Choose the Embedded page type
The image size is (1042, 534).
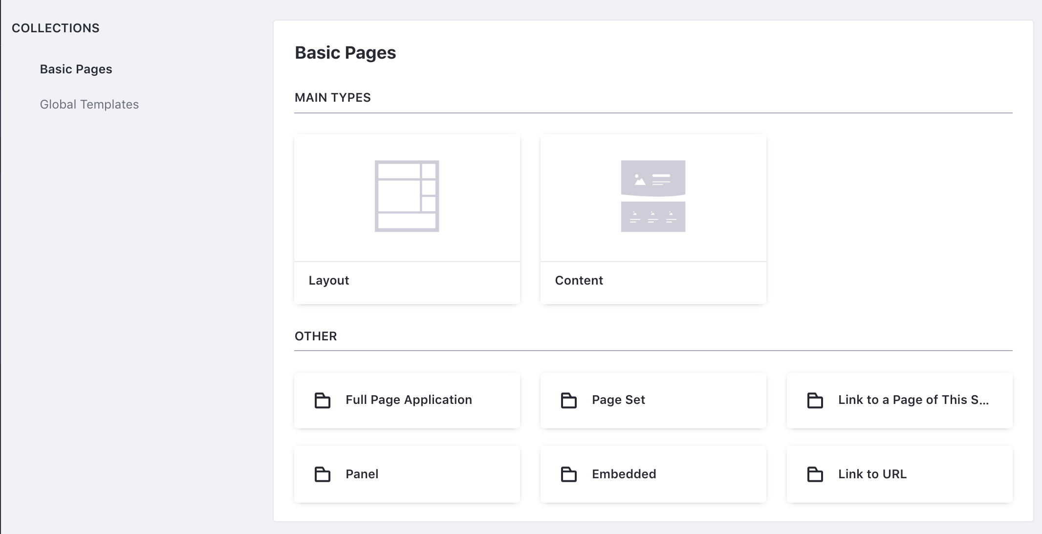pyautogui.click(x=653, y=474)
